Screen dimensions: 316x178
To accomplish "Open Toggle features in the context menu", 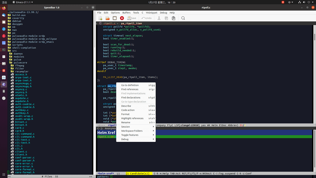I will (130, 135).
